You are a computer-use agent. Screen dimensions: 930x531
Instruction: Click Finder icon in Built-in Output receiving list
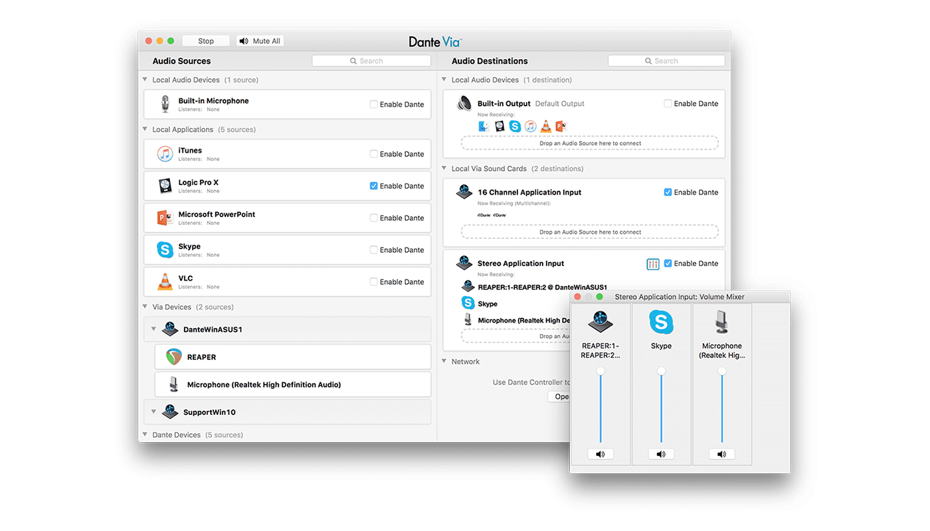tap(484, 126)
